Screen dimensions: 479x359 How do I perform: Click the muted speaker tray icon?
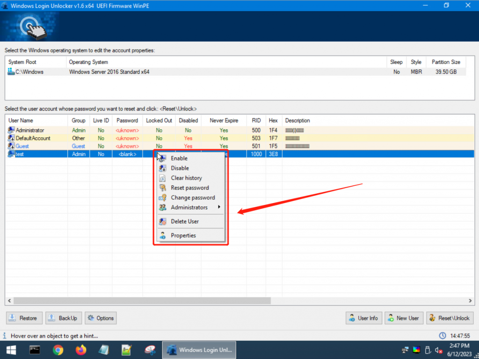point(439,350)
